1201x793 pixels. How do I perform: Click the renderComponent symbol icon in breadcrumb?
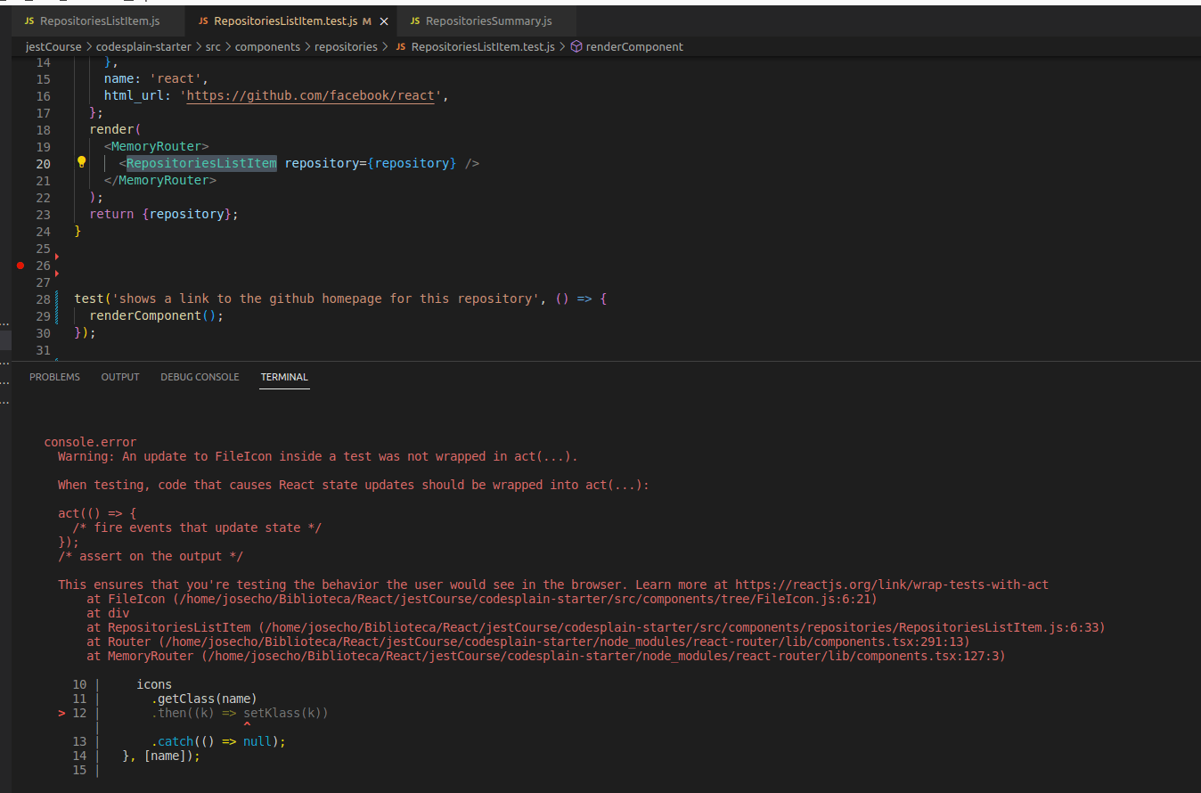click(x=576, y=46)
